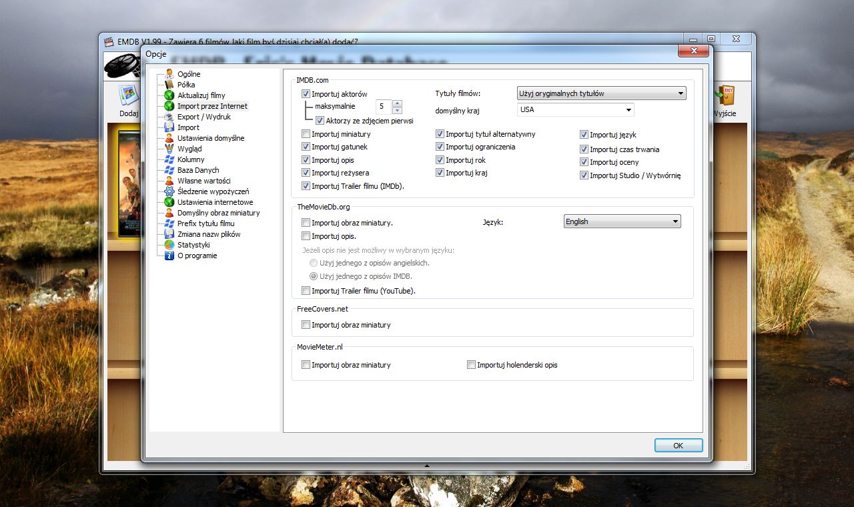Click the Ustawienia domyślne person icon
Viewport: 854px width, 507px height.
169,138
